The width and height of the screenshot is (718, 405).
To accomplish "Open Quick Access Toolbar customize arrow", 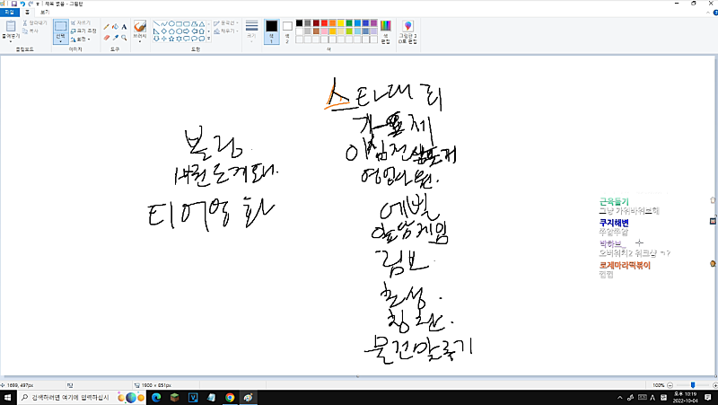I will pos(38,4).
